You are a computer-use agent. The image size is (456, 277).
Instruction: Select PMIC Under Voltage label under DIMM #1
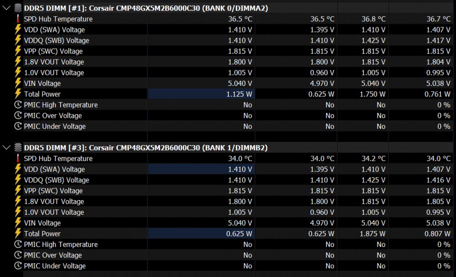(55, 126)
